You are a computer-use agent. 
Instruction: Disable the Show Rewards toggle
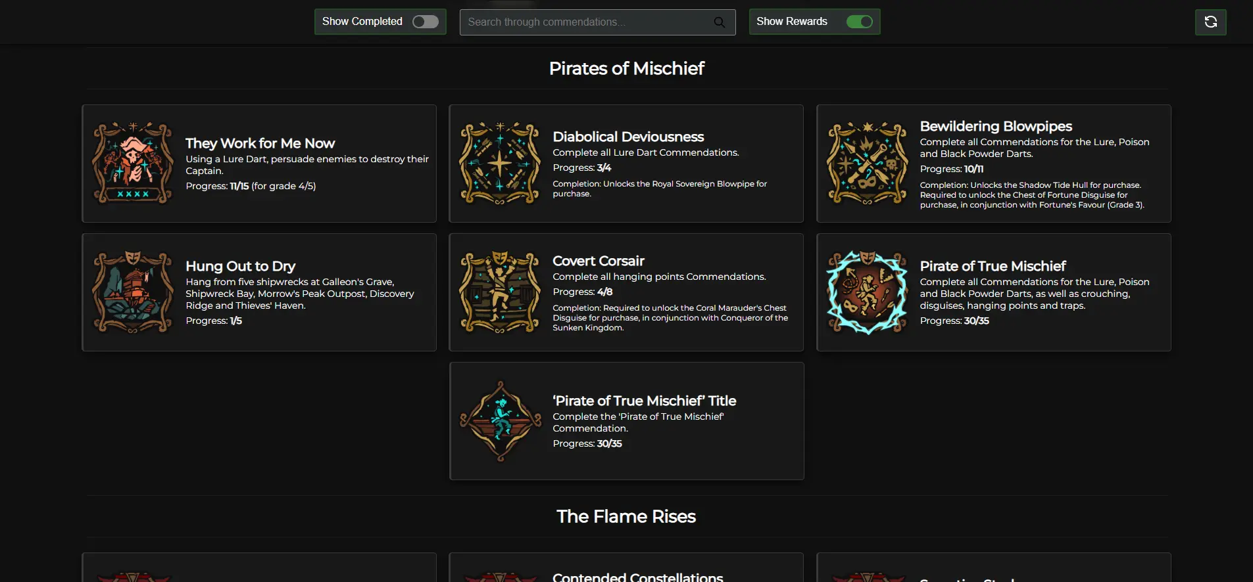[859, 22]
